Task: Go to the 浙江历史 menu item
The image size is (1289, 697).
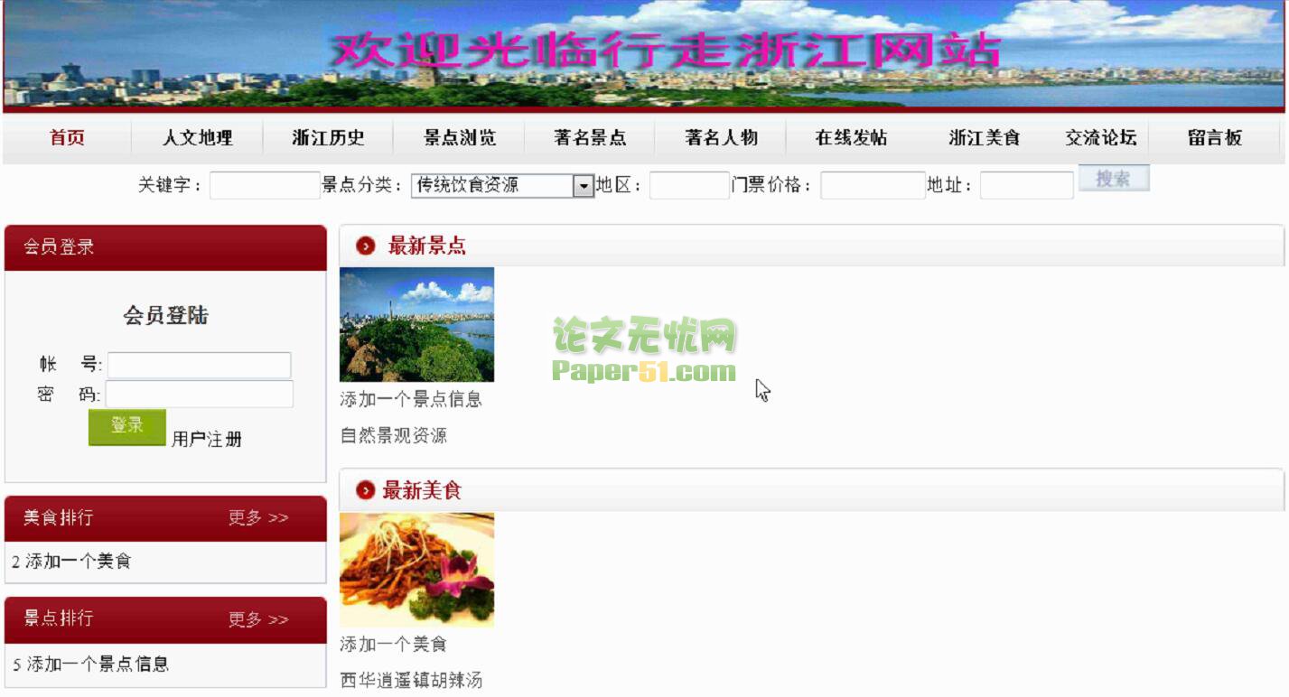Action: [328, 138]
